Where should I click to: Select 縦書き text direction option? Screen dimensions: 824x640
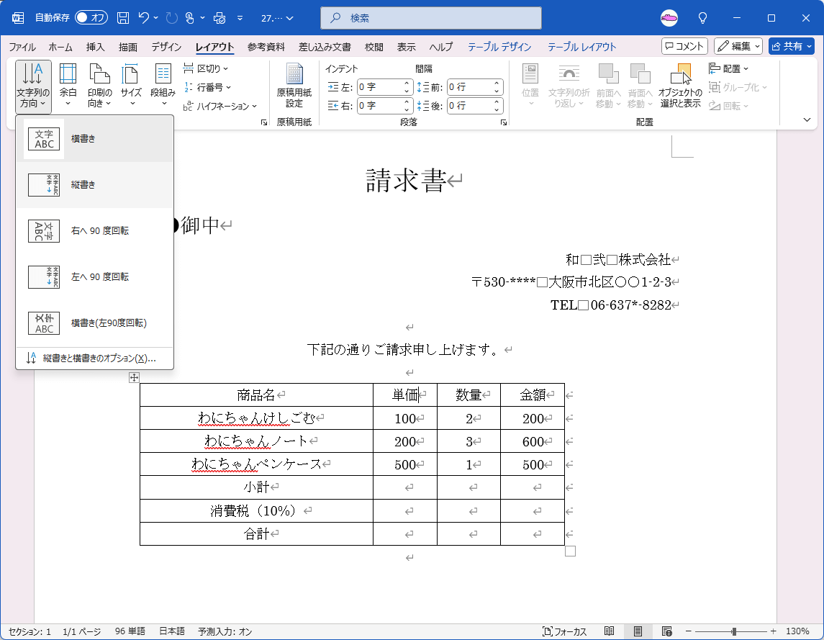(x=94, y=184)
